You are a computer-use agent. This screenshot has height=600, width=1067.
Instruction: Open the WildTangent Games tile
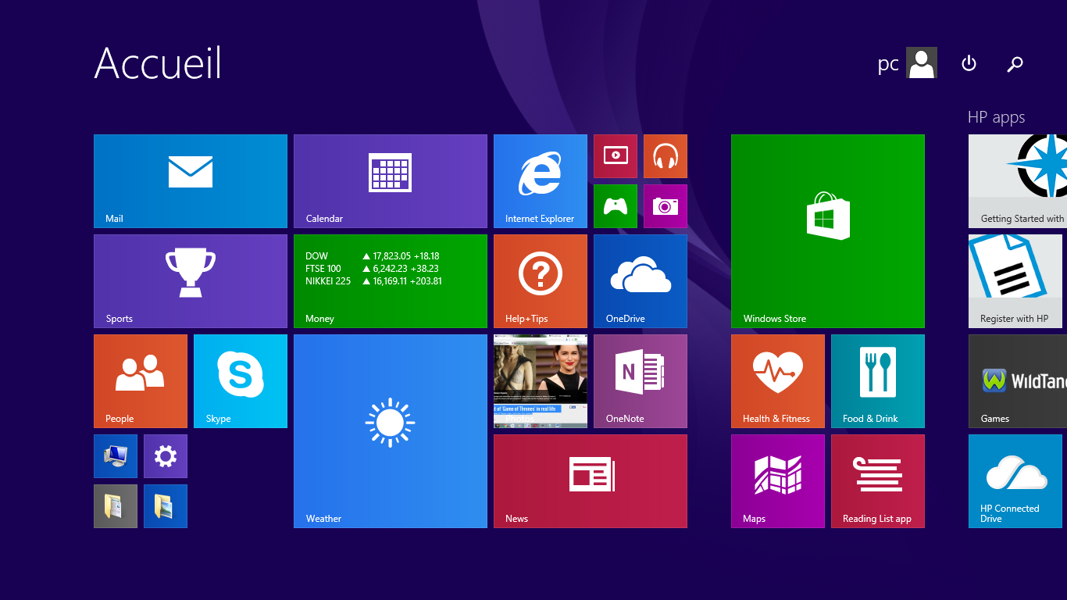coord(1018,381)
